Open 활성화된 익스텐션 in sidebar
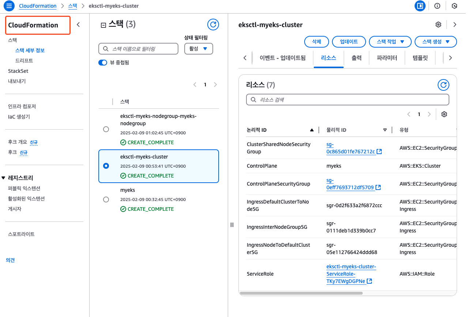Image resolution: width=468 pixels, height=317 pixels. point(26,199)
